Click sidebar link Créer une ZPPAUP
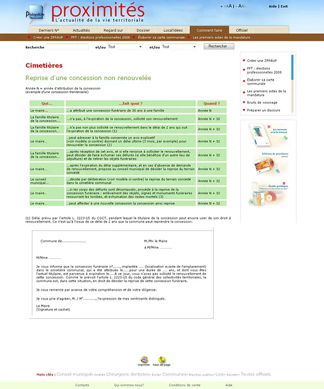This screenshot has width=324, height=389. [262, 61]
